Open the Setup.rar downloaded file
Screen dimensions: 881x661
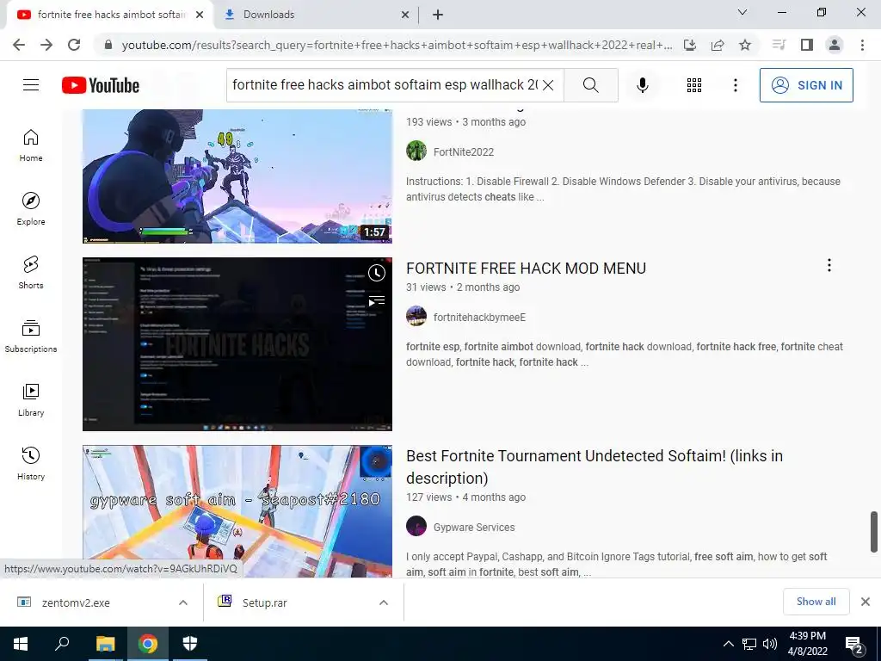pyautogui.click(x=265, y=602)
